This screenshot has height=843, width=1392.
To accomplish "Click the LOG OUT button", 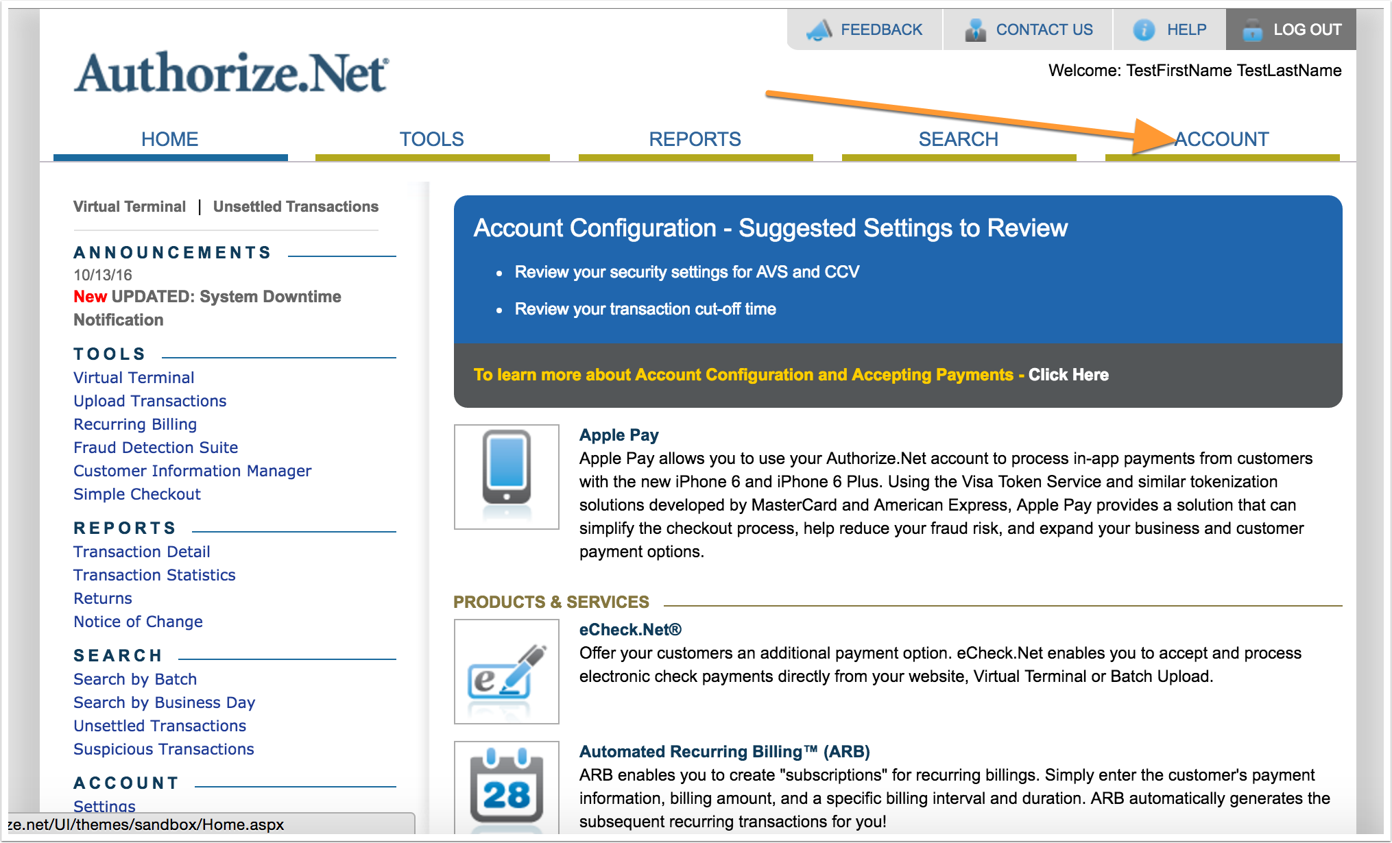I will coord(1291,29).
